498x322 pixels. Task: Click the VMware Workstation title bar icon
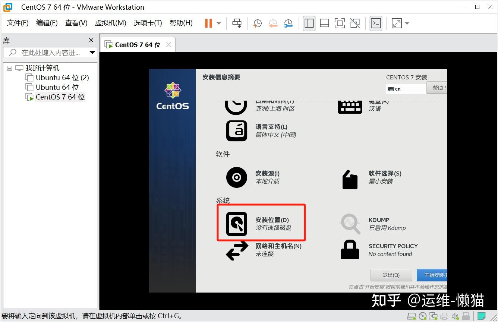[7, 7]
